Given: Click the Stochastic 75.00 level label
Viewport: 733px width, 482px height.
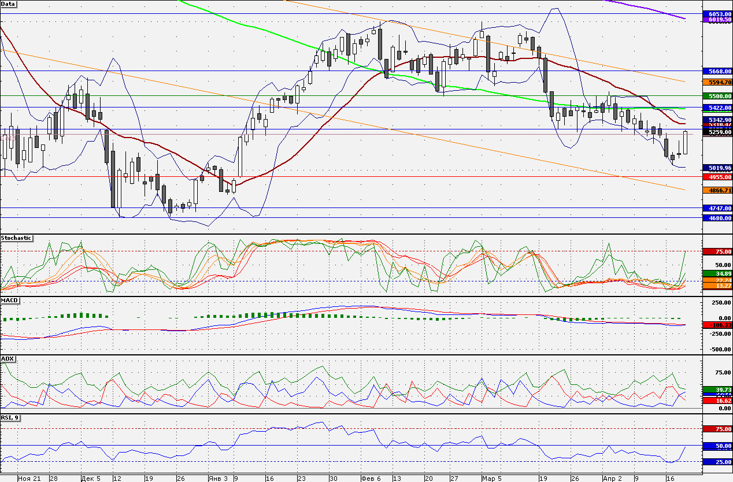Looking at the screenshot, I should click(717, 252).
